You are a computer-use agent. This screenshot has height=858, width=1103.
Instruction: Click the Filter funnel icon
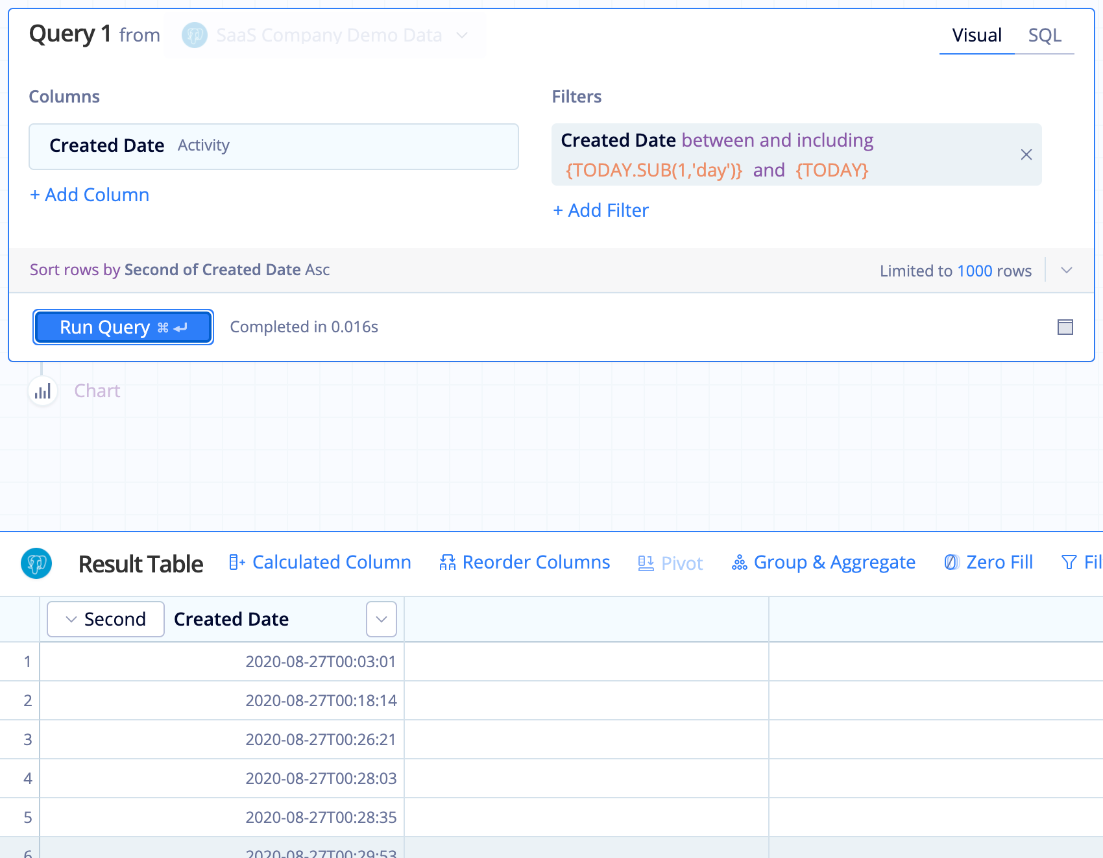pyautogui.click(x=1069, y=562)
